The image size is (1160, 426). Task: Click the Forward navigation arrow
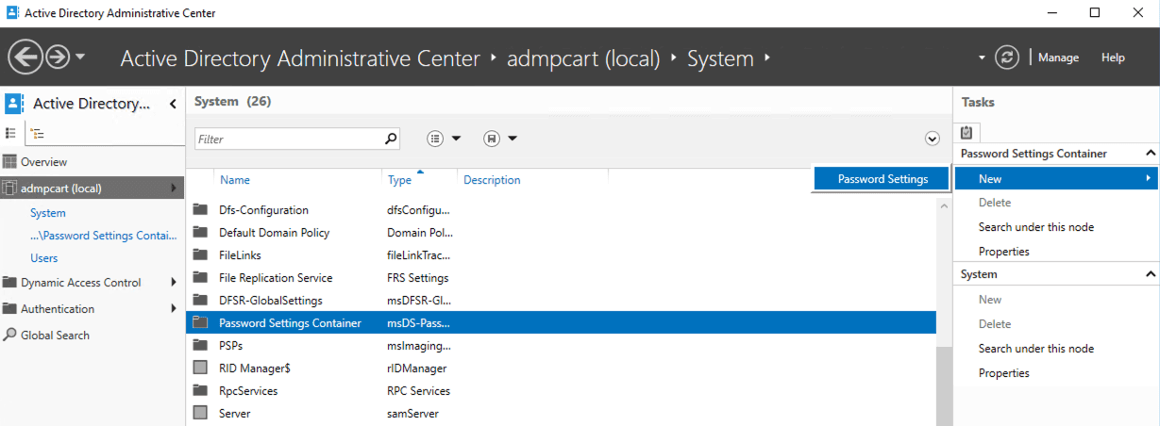(58, 57)
